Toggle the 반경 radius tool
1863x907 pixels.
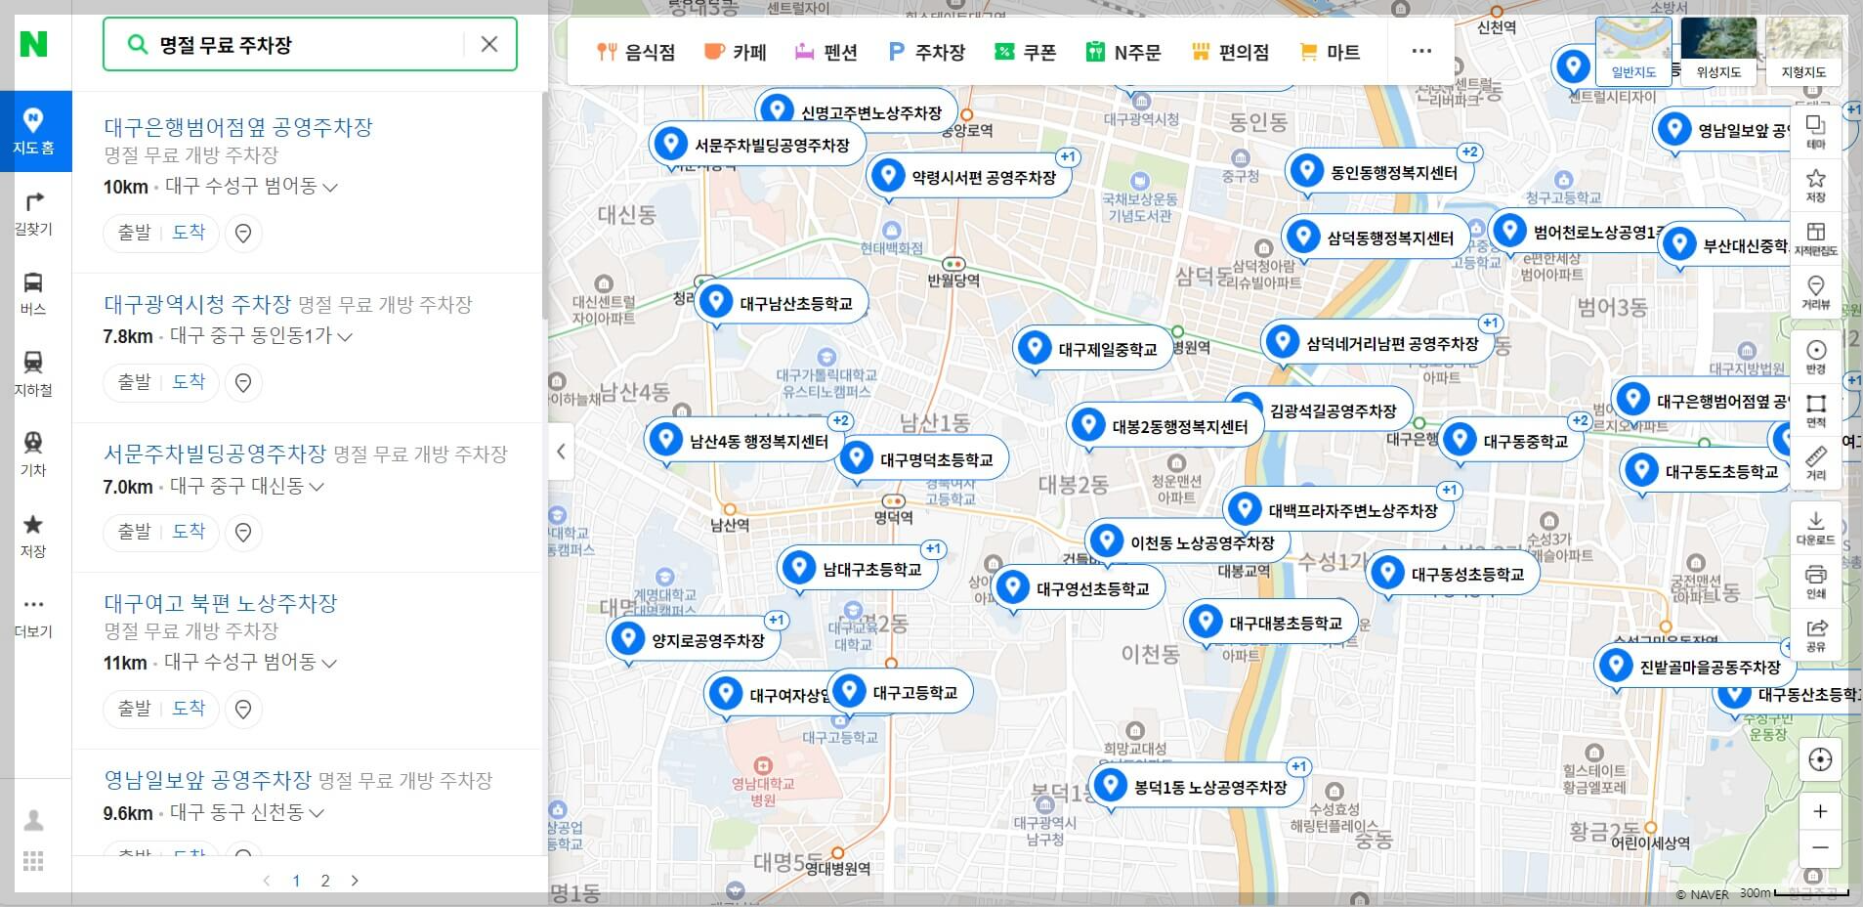coord(1817,355)
